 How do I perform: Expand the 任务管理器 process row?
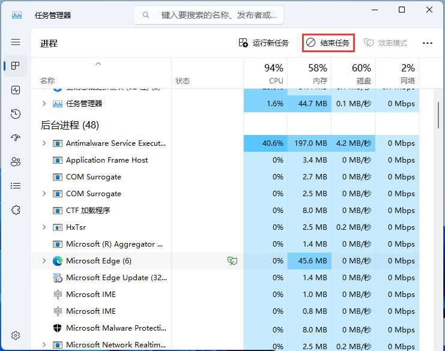tap(44, 104)
